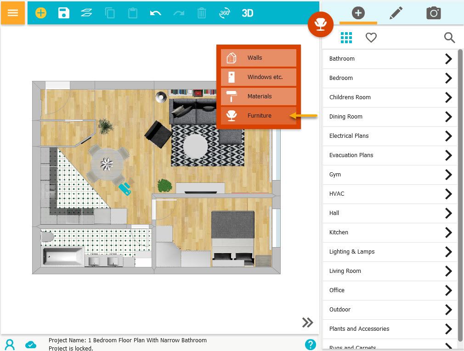Open the 360 snapshot view
The image size is (464, 351).
pos(224,13)
